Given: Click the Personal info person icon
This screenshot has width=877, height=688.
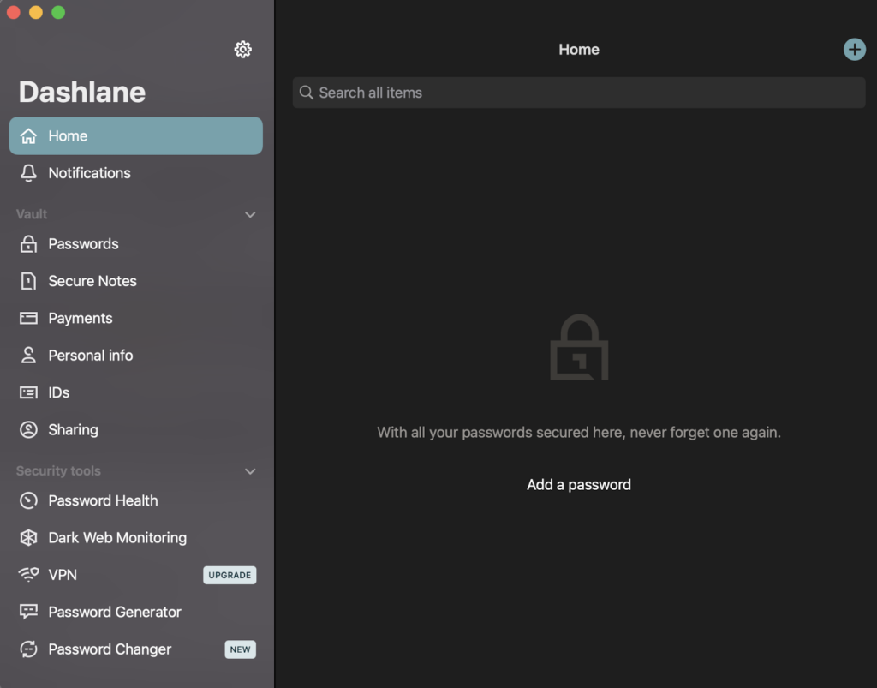Looking at the screenshot, I should tap(28, 356).
